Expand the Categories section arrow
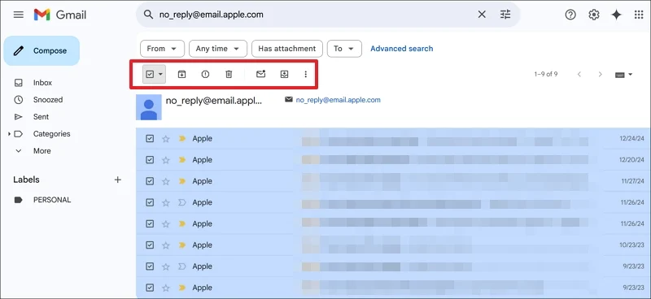This screenshot has width=651, height=299. 9,134
